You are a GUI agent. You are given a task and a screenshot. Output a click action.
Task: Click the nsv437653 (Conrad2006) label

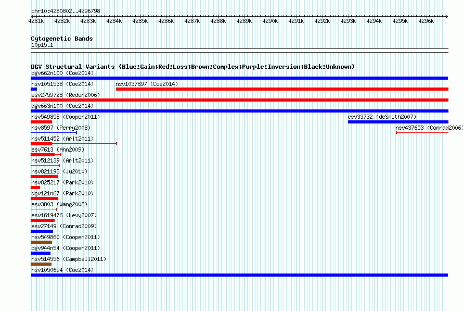(x=429, y=128)
